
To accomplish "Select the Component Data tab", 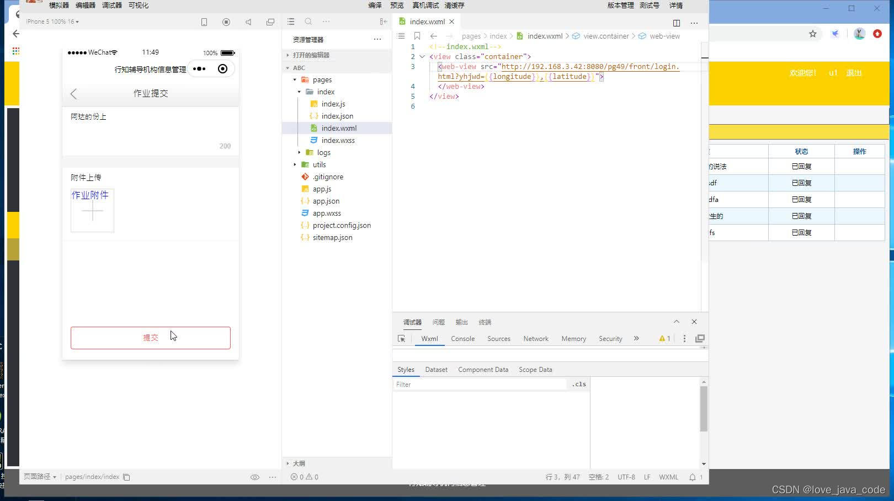I will [483, 370].
